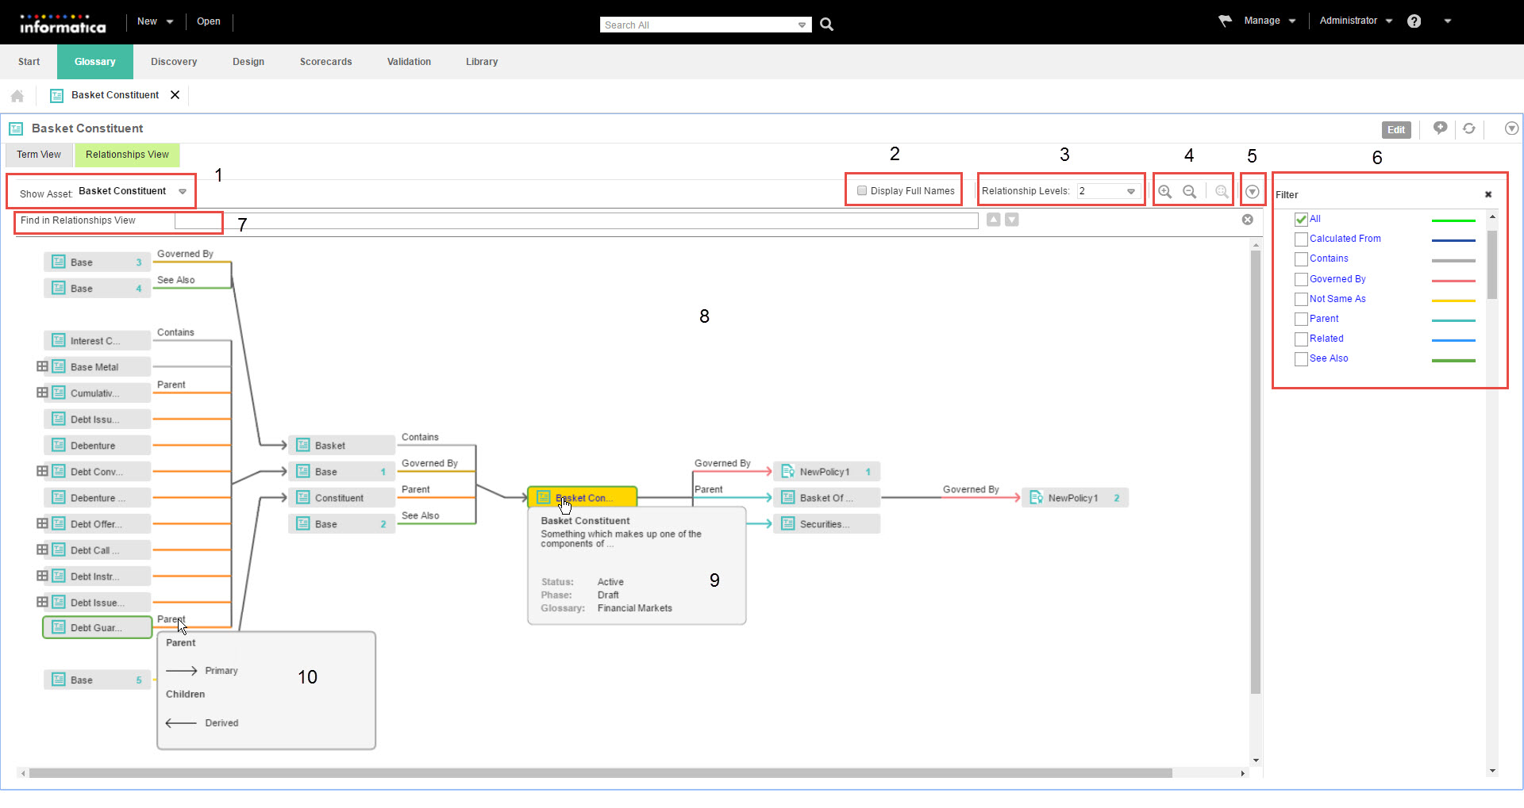Open the Manage dropdown menu
The width and height of the screenshot is (1524, 808).
[1269, 21]
